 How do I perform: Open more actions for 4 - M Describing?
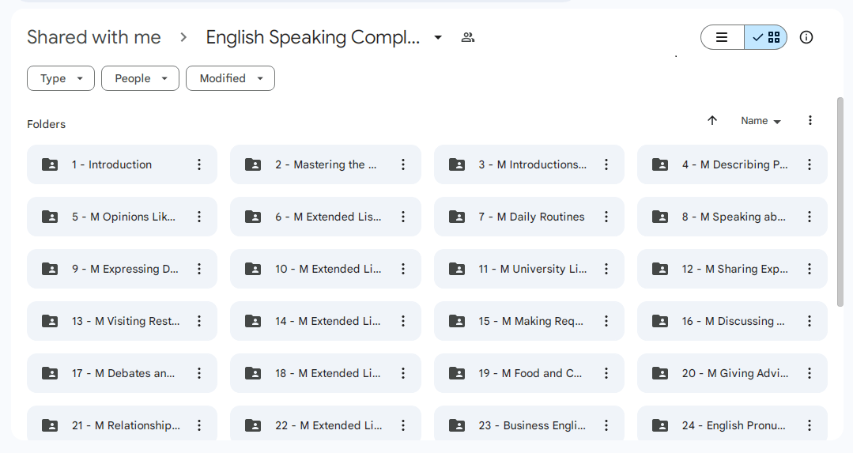pyautogui.click(x=810, y=164)
